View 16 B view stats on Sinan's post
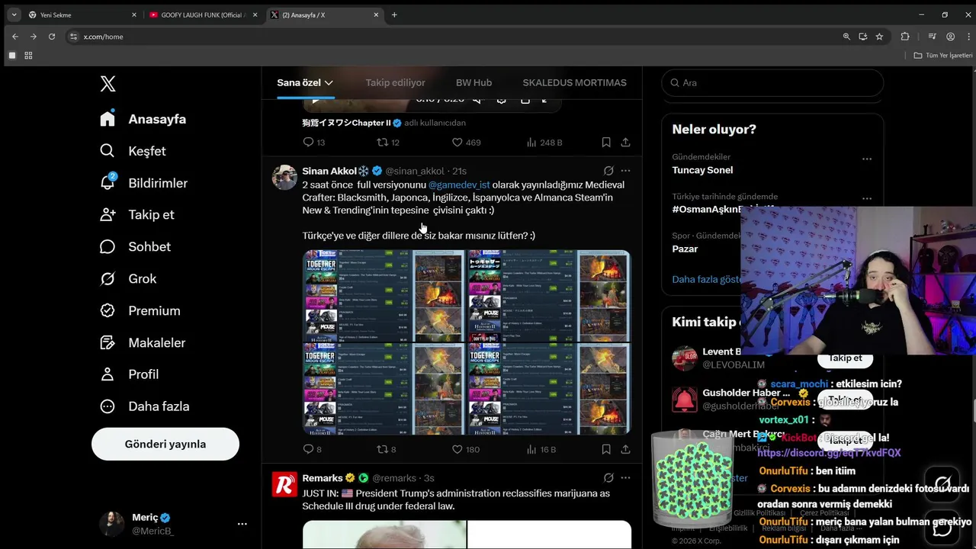 541,450
